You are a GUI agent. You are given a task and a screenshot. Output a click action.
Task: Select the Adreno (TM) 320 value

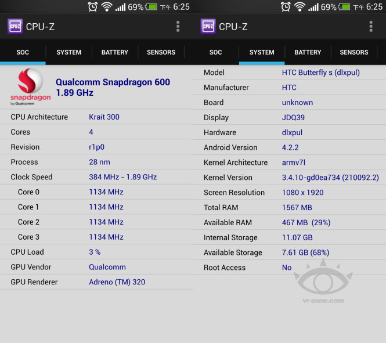coord(117,282)
